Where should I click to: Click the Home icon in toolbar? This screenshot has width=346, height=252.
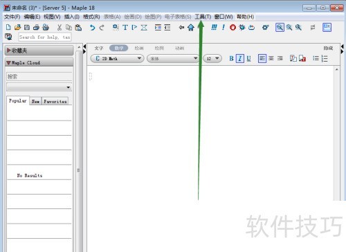coord(191,28)
